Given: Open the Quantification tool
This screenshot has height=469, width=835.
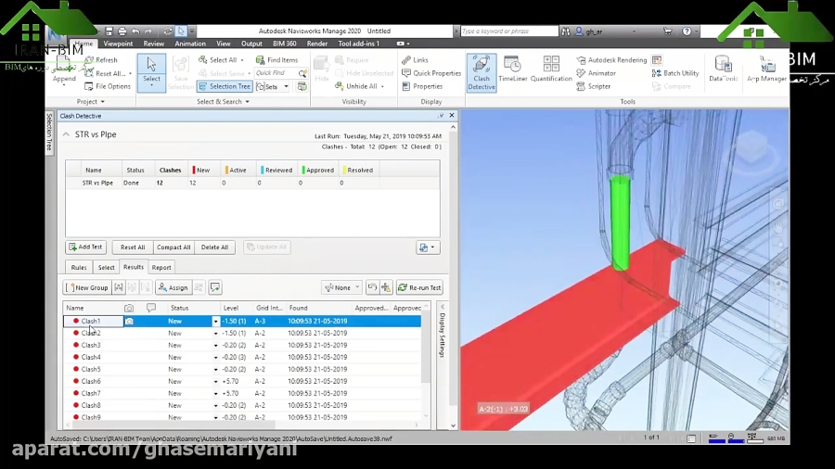Looking at the screenshot, I should click(551, 70).
